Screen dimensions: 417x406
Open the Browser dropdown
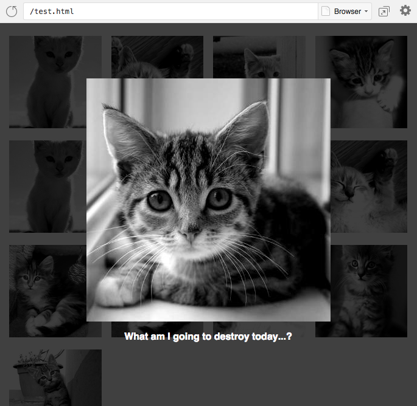point(345,12)
